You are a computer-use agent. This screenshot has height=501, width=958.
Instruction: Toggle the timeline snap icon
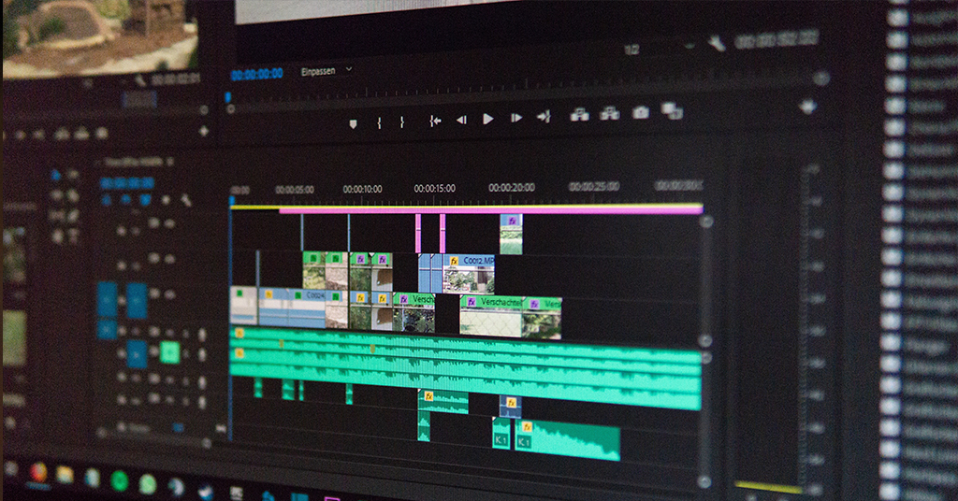tap(125, 199)
